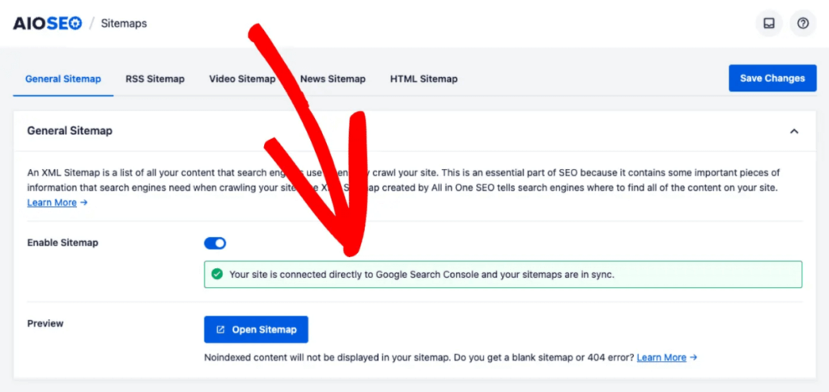This screenshot has width=829, height=392.
Task: Click the General Sitemap section header
Action: (70, 131)
